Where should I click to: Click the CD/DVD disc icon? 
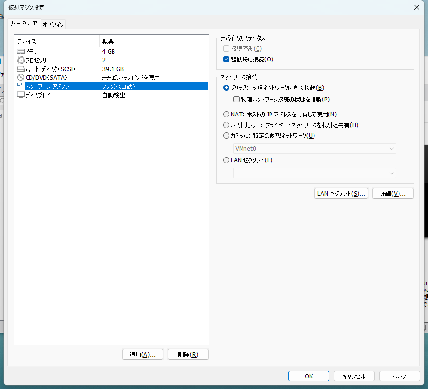click(x=21, y=77)
